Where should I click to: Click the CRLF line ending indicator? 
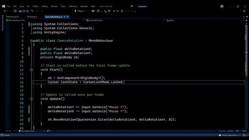coord(244,131)
